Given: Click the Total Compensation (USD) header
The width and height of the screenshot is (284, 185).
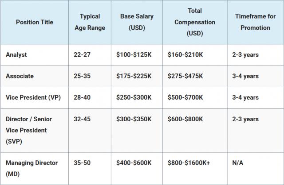Looking at the screenshot, I should pos(194,22).
